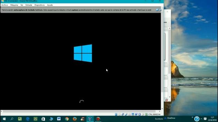Open Microsoft Store from taskbar

(43, 119)
